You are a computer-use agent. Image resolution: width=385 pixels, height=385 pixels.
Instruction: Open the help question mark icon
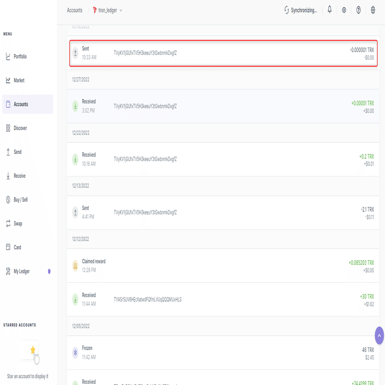[358, 10]
